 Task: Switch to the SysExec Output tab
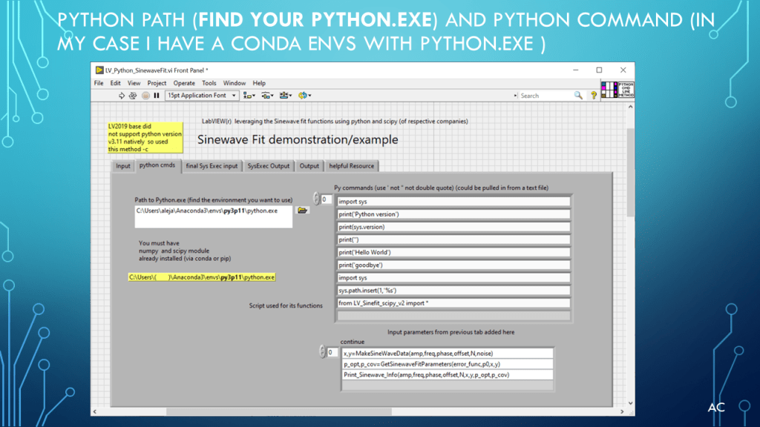269,166
